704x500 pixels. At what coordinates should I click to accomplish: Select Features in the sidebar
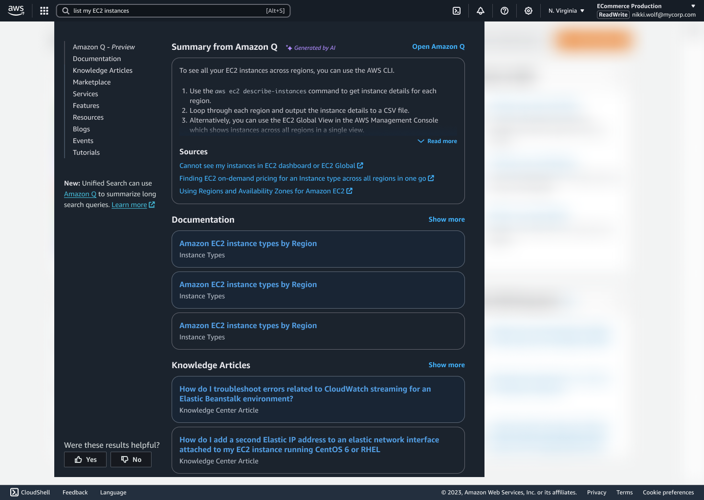pyautogui.click(x=86, y=105)
